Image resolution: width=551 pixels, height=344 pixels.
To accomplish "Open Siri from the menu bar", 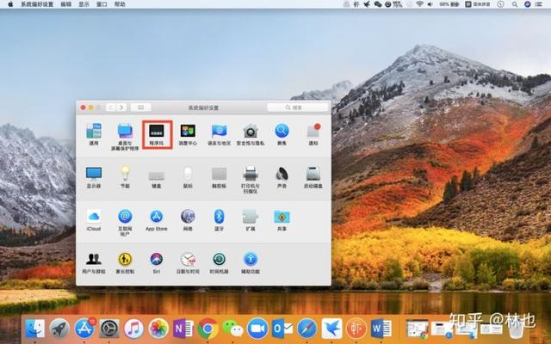I will coord(527,4).
